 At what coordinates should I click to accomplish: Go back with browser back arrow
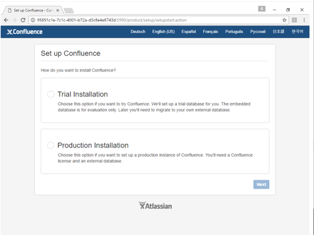[6, 20]
